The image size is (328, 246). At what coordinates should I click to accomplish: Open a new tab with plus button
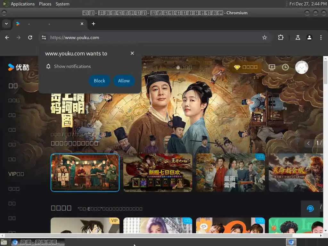pos(94,24)
